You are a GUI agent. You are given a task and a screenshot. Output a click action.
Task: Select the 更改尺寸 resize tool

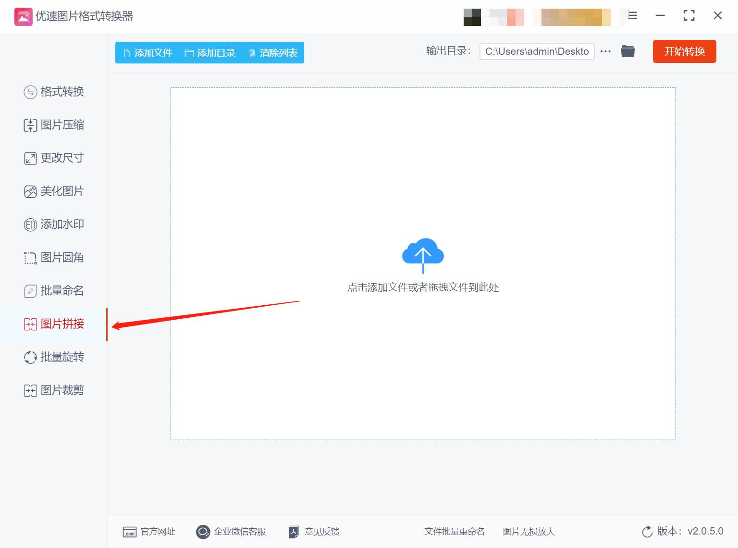point(54,158)
